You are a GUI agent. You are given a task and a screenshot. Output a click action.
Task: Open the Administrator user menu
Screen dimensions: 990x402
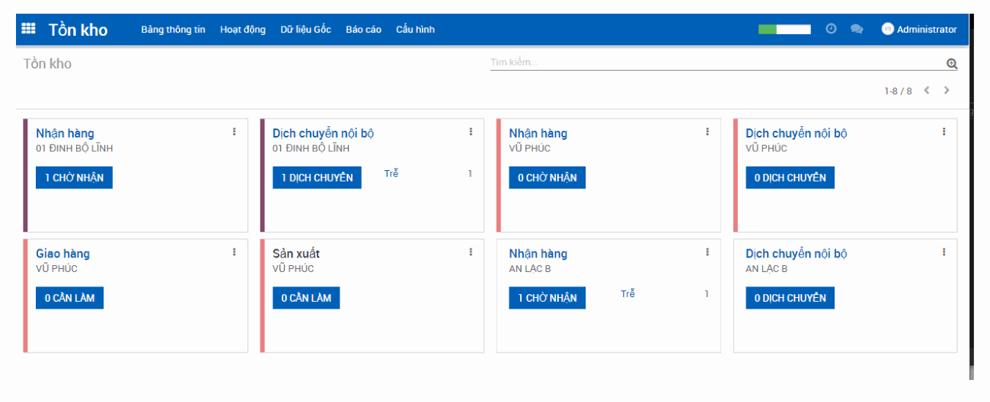(x=919, y=29)
